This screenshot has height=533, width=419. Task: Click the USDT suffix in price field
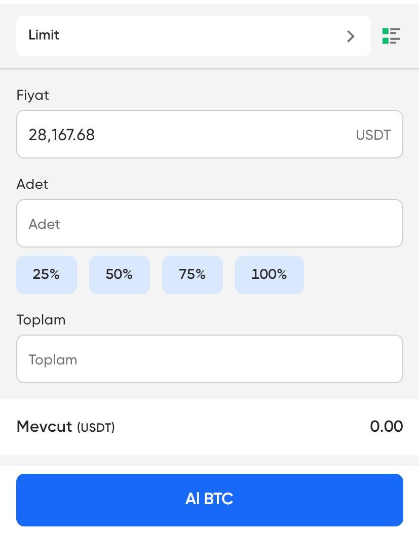click(x=373, y=135)
